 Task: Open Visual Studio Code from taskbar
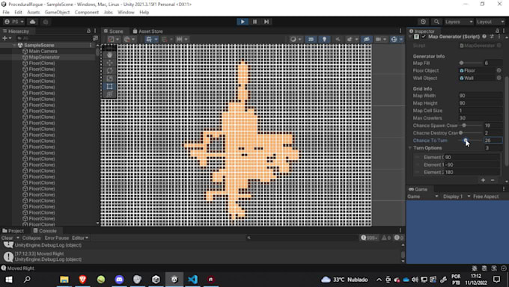192,280
